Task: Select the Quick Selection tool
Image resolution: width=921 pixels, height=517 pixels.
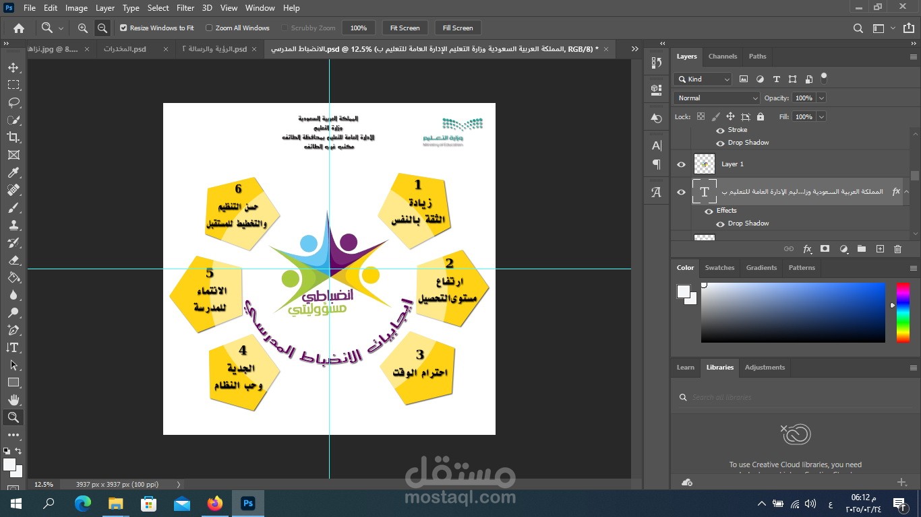Action: coord(13,120)
